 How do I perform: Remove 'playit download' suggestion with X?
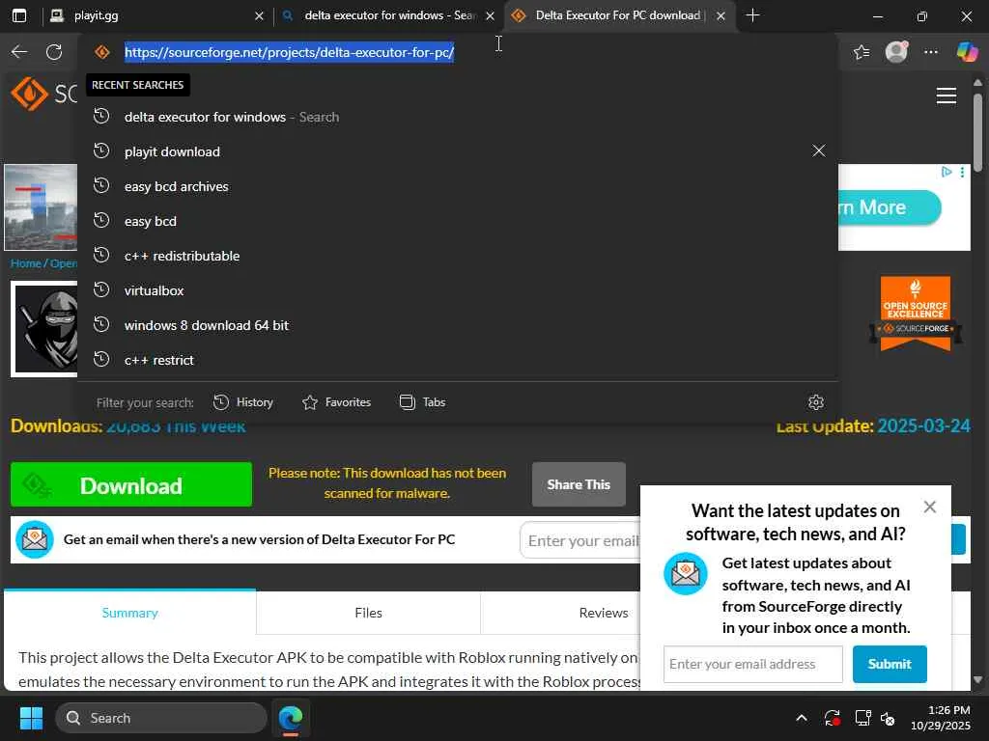(819, 151)
